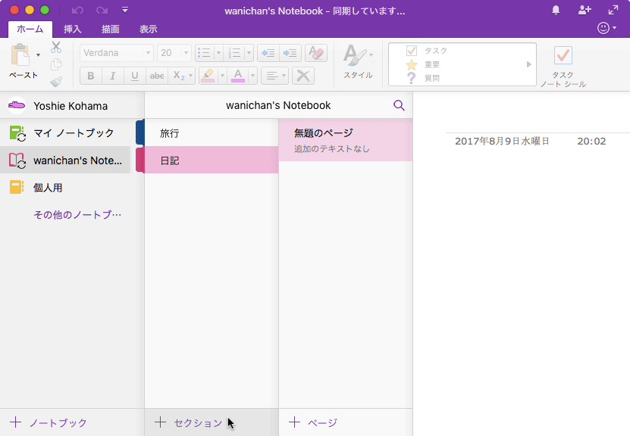
Task: Toggle strikethrough formatting
Action: 157,76
